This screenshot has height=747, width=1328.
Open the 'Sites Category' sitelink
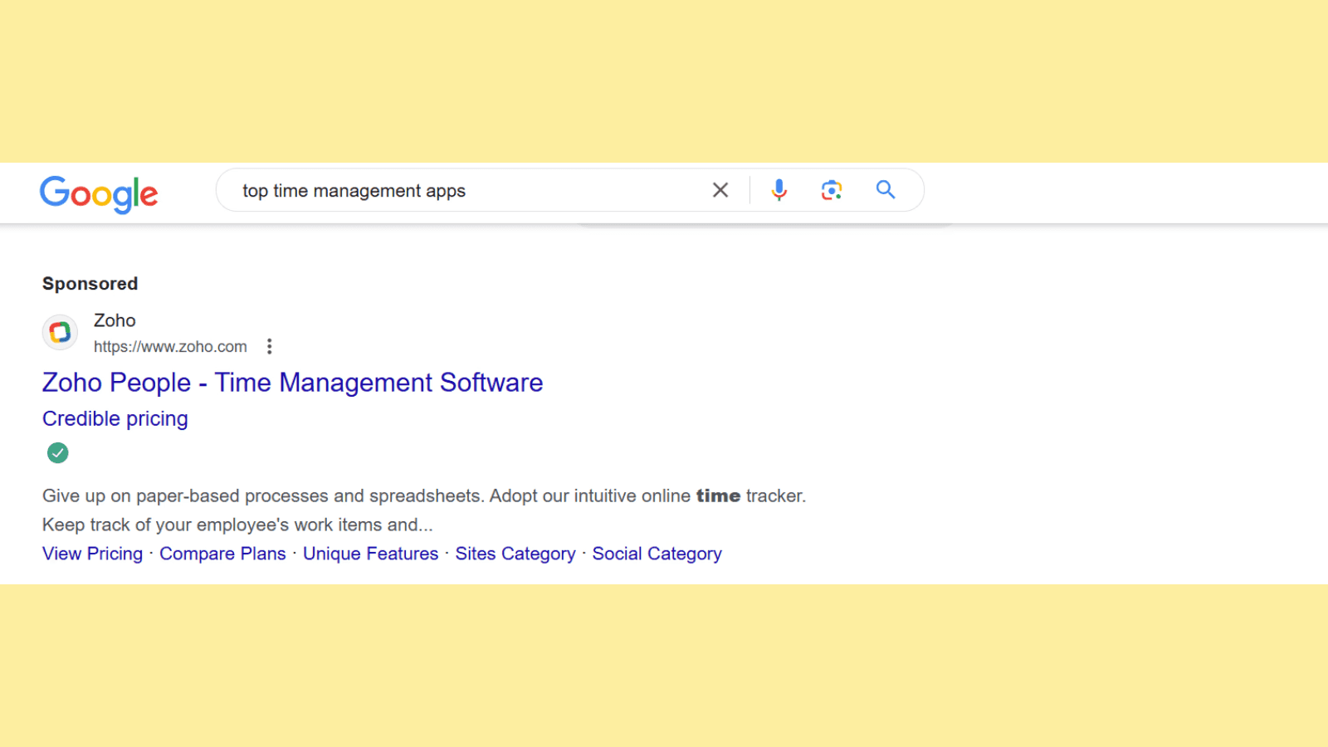515,554
